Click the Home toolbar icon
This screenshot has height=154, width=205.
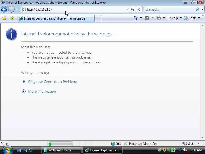136,18
